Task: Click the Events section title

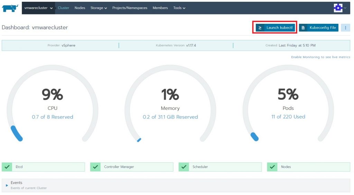Action: pos(17,183)
